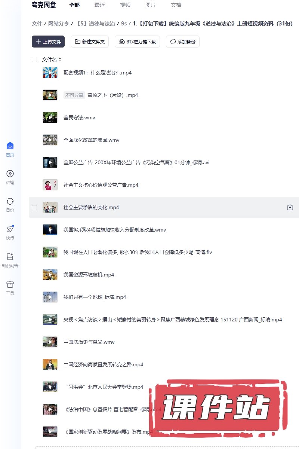Screen dimensions: 299x449
Task: Click download icon on 社会主要矛盾的变化.mp4 row
Action: coord(290,207)
